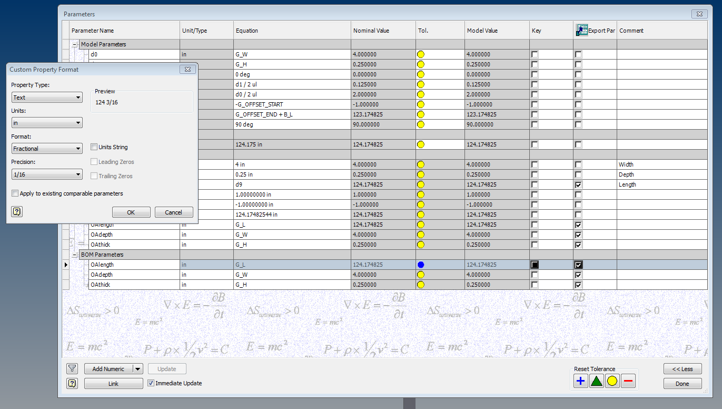The width and height of the screenshot is (722, 409).
Task: Select OAthick under BOM Parameters
Action: [x=134, y=285]
